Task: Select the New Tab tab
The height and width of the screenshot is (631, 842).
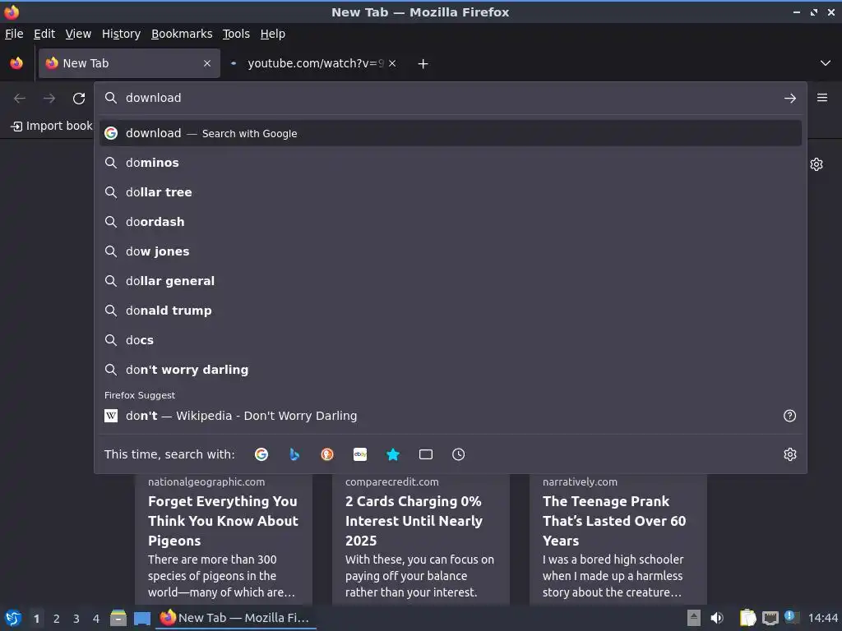Action: click(x=129, y=63)
